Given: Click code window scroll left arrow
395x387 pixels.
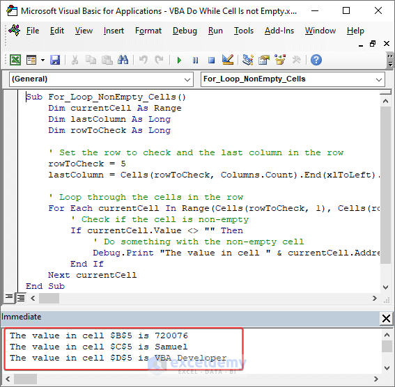Looking at the screenshot, I should click(33, 299).
